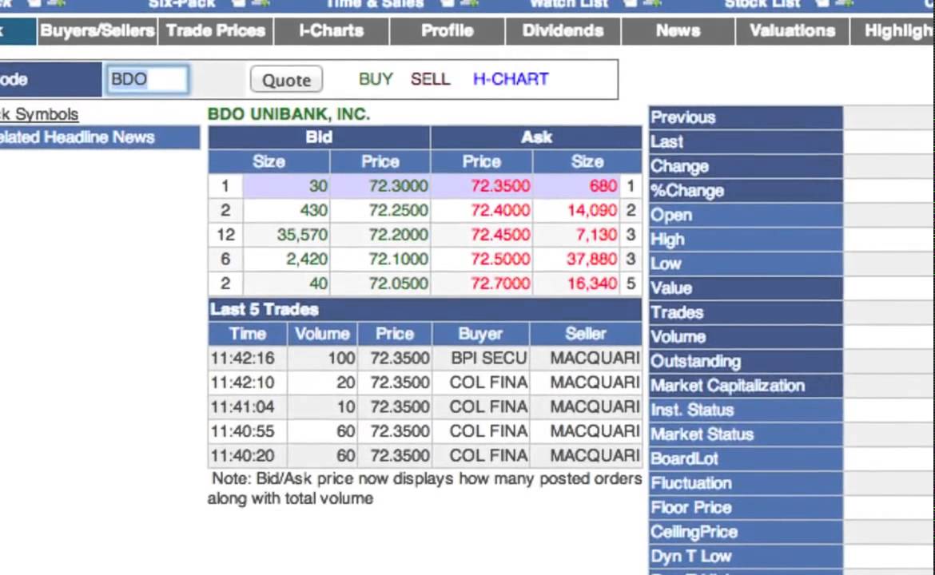Click the BDO UNIBANK, INC. title
935x575 pixels.
[x=288, y=114]
